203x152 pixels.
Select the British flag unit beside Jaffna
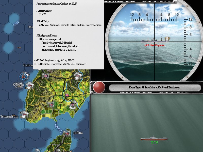67,134
